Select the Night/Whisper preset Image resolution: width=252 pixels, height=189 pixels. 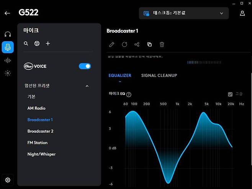(41, 154)
